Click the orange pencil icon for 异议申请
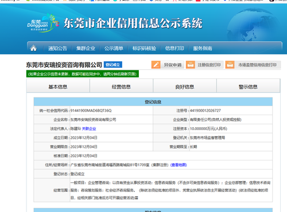The height and width of the screenshot is (212, 287). (156, 65)
